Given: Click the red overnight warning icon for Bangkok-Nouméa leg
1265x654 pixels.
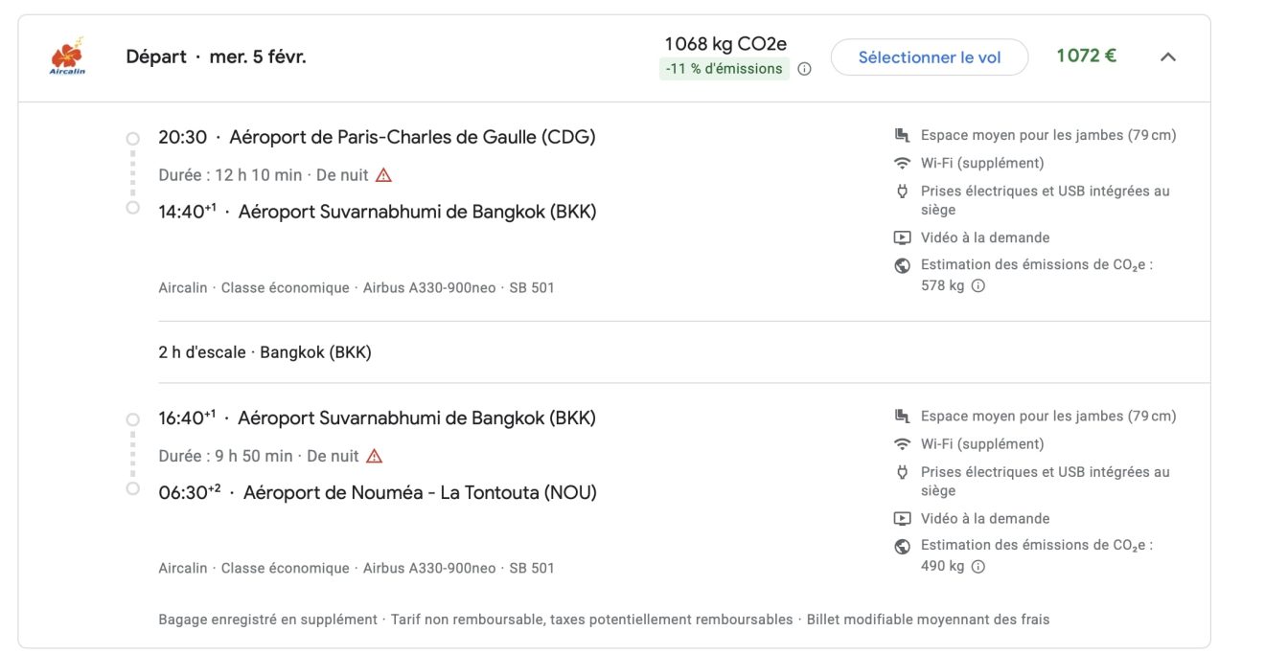Looking at the screenshot, I should [x=374, y=456].
